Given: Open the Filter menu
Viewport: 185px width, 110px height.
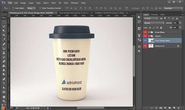Looking at the screenshot, I should (54, 3).
